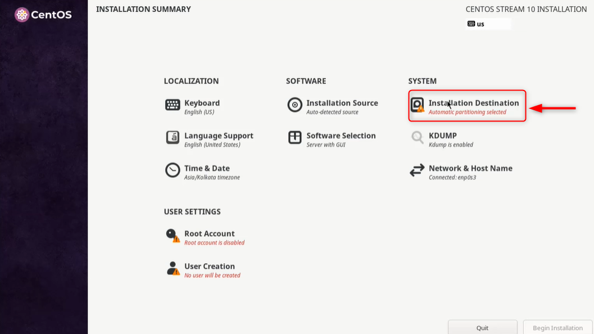
Task: Open Language Support via its icon
Action: tap(172, 138)
